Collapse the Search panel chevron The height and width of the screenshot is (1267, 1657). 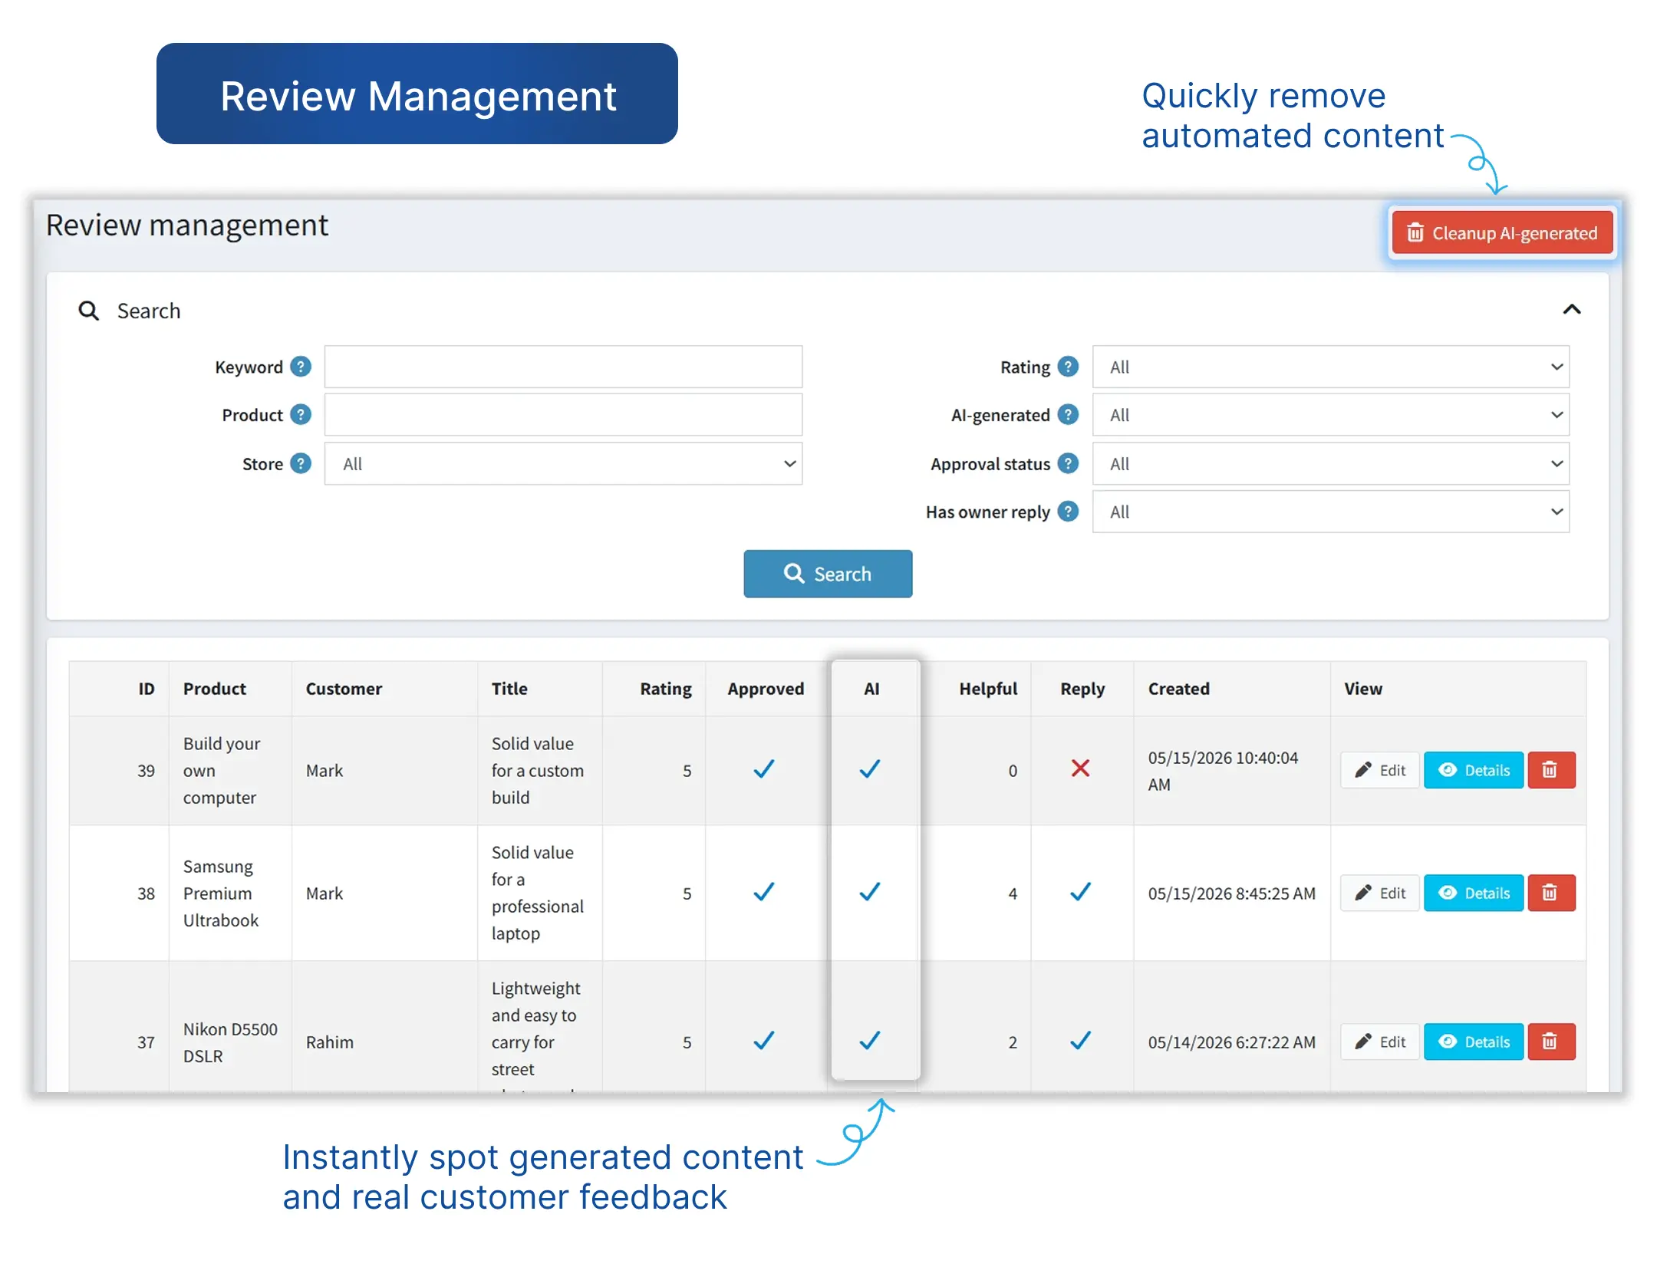1572,310
